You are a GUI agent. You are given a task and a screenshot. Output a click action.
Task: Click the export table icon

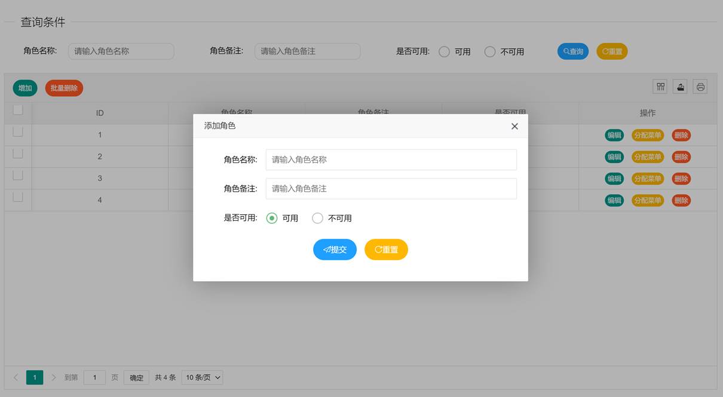coord(681,87)
